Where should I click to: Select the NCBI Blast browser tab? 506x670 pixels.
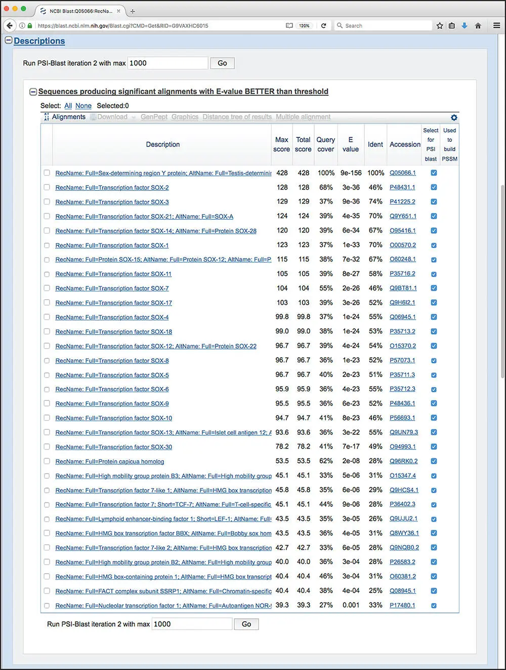[x=81, y=11]
